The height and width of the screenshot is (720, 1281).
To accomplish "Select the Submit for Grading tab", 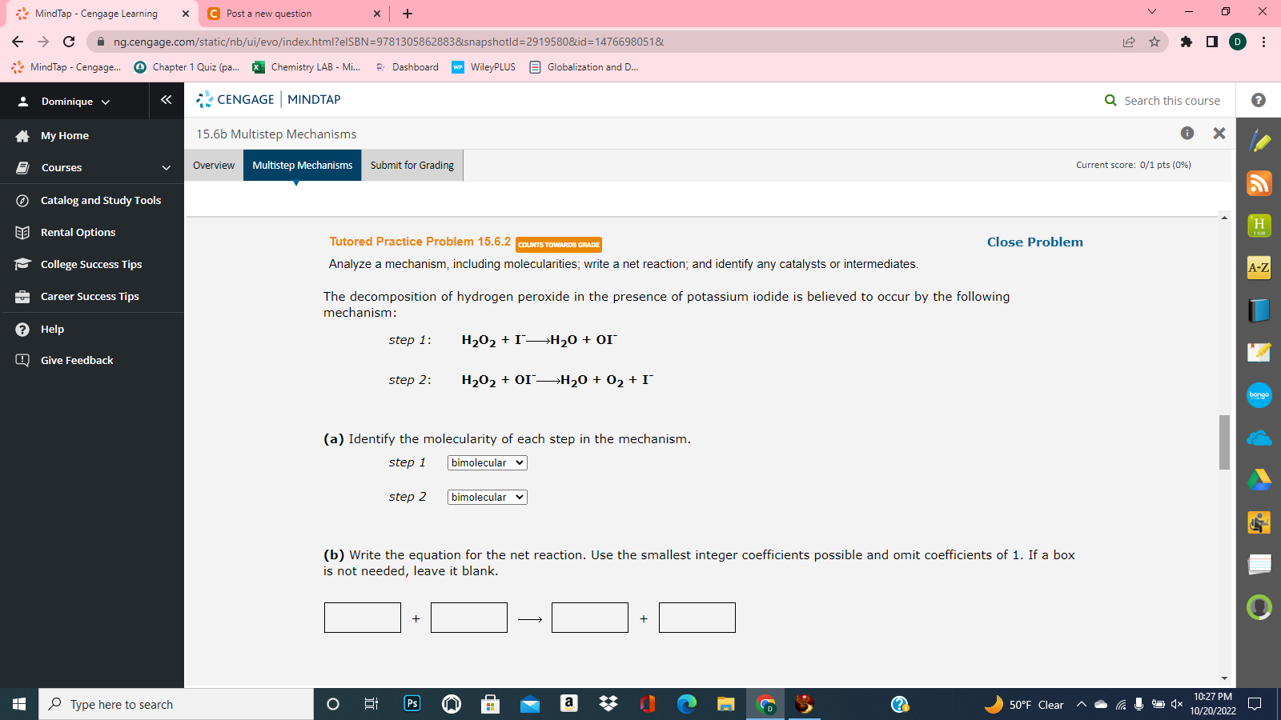I will pos(412,165).
